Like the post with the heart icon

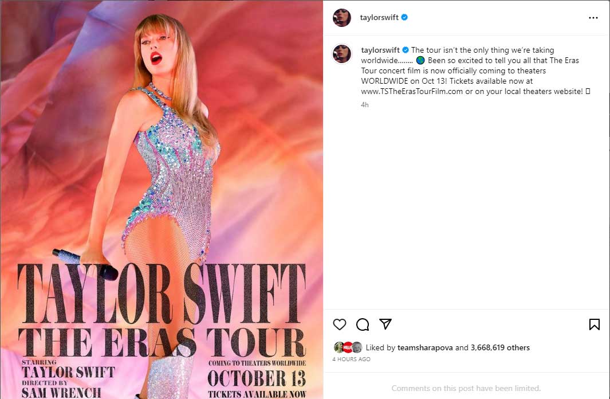pos(340,324)
